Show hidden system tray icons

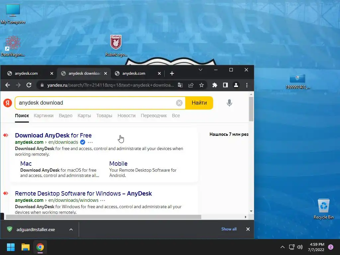click(x=282, y=247)
